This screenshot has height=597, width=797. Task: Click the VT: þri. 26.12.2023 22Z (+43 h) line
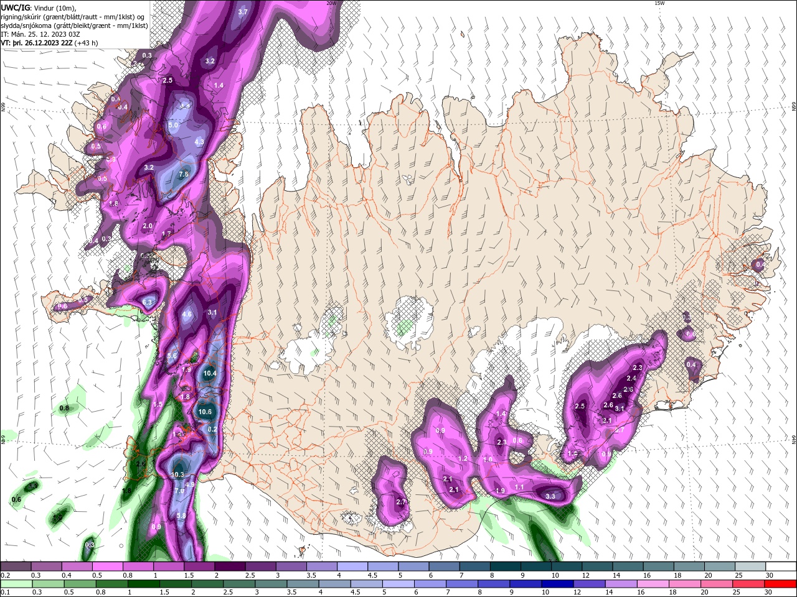click(50, 43)
